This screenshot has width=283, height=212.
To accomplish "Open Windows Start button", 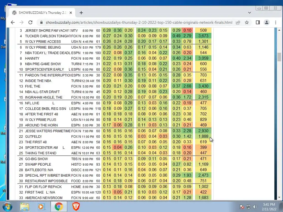I will click(7, 206).
